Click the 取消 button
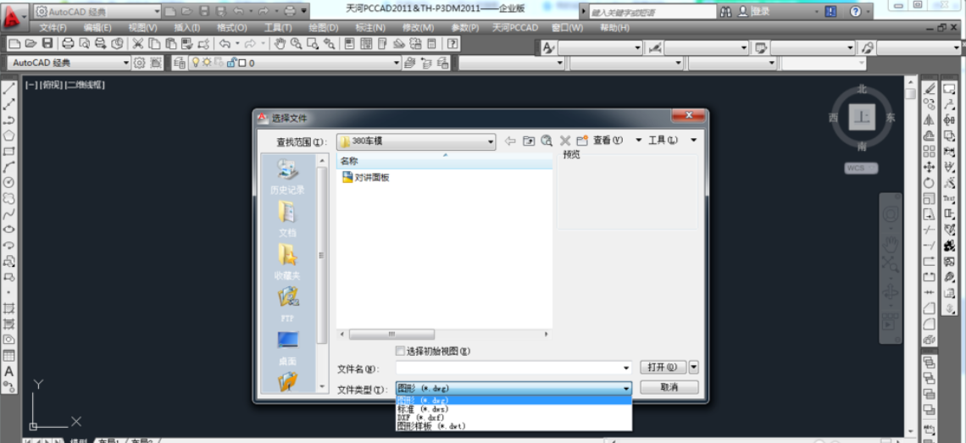This screenshot has height=443, width=966. tap(669, 387)
